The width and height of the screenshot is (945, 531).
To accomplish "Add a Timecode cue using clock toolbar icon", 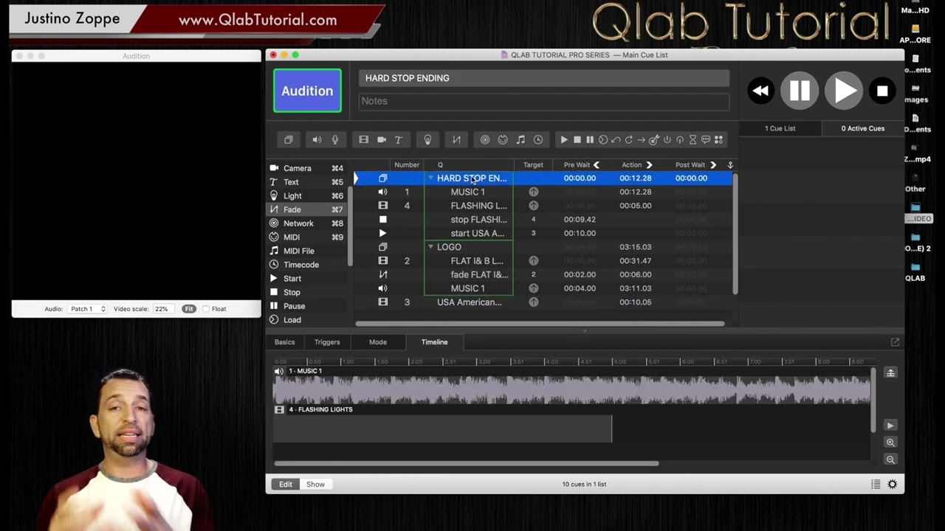I will (538, 139).
